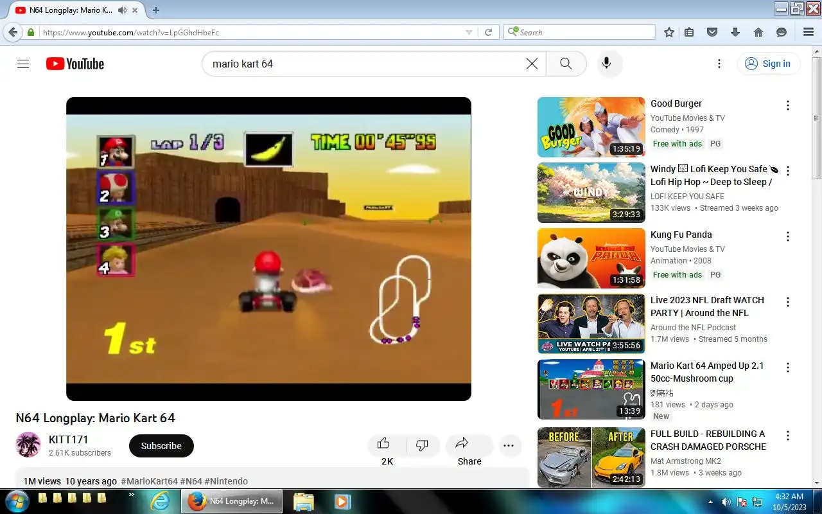The width and height of the screenshot is (822, 514).
Task: Clear the search text with X icon
Action: pos(532,64)
